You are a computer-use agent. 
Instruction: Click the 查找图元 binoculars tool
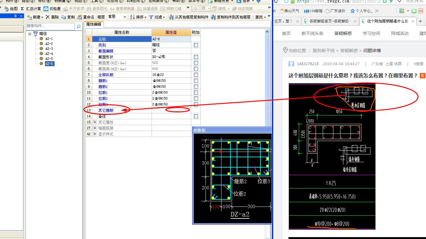pos(97,9)
